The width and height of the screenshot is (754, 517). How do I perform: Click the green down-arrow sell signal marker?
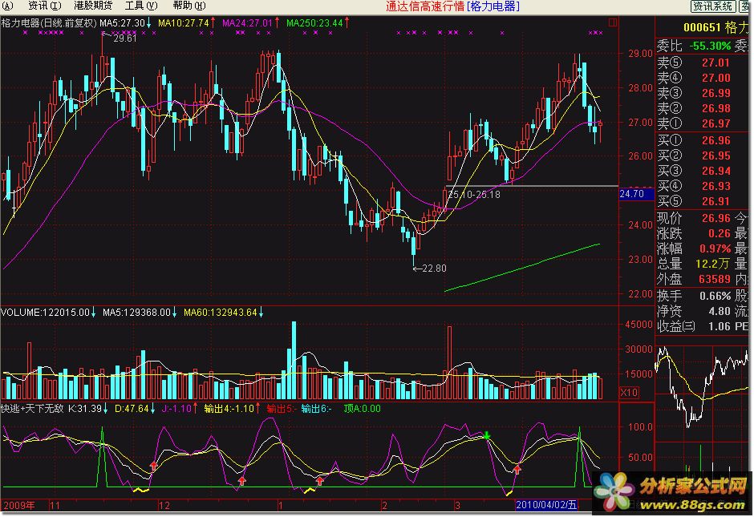pos(487,436)
